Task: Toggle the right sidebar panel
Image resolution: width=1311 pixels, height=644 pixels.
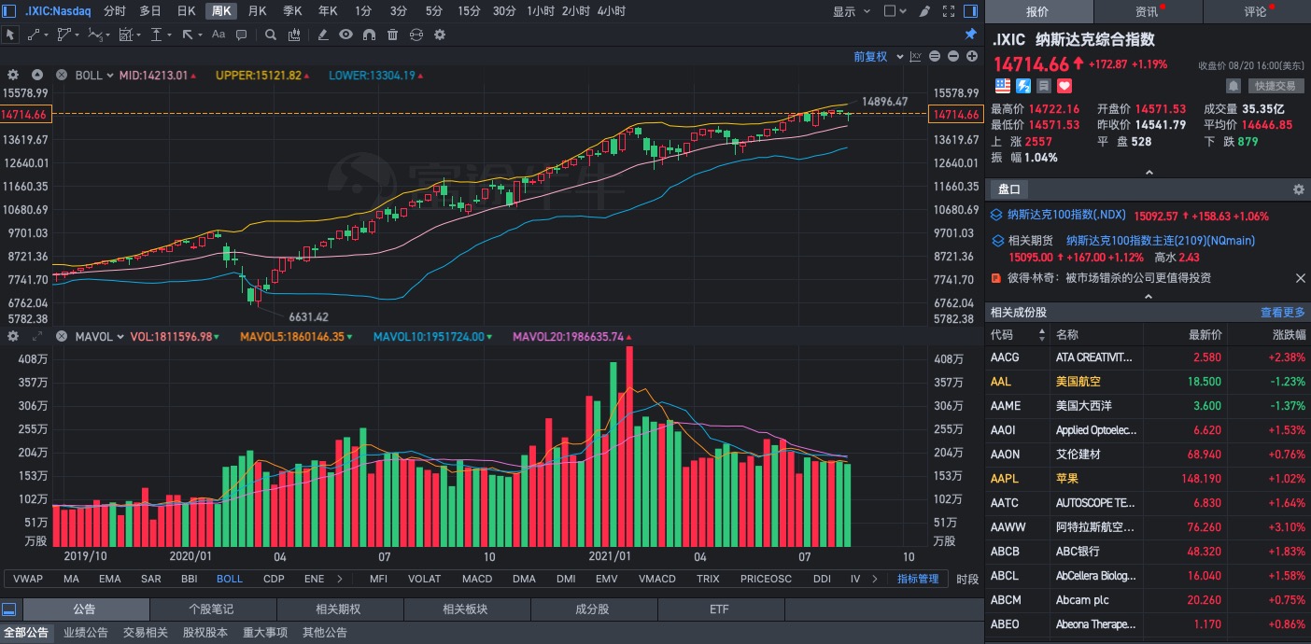Action: tap(970, 11)
